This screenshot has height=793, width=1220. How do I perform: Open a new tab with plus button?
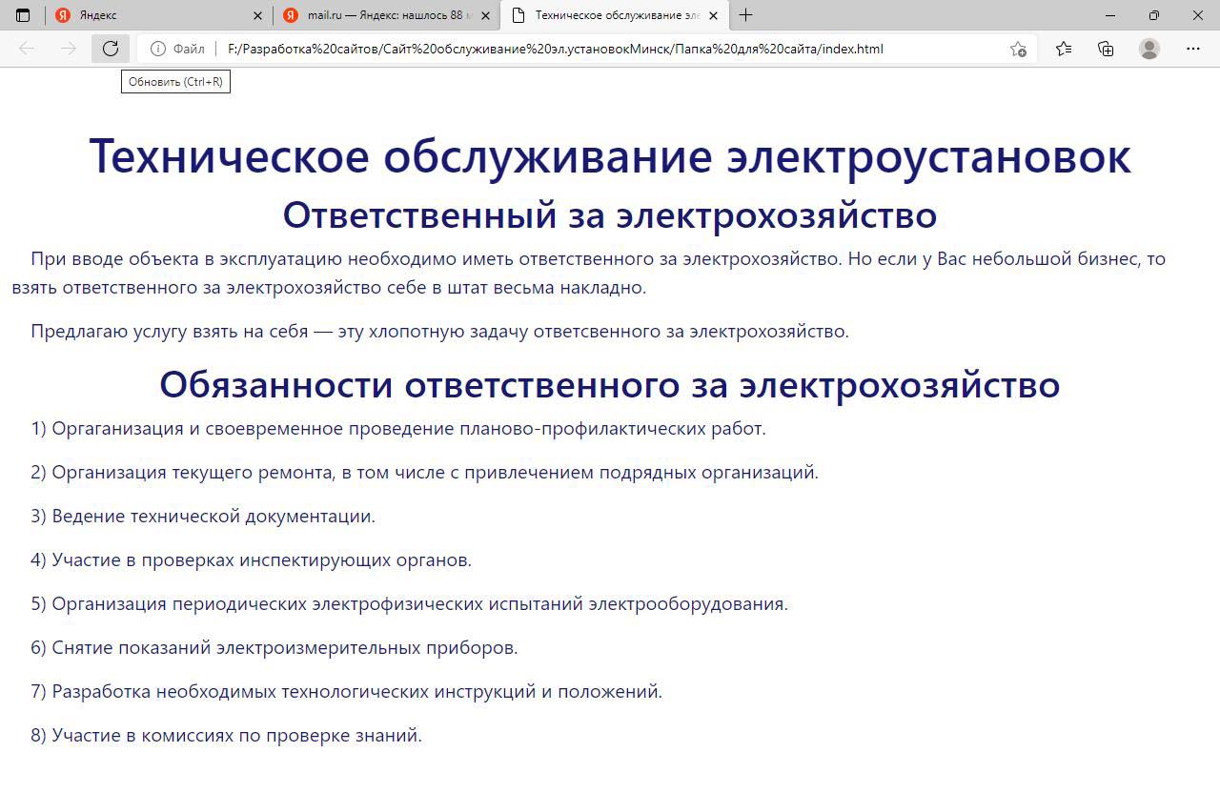[745, 15]
